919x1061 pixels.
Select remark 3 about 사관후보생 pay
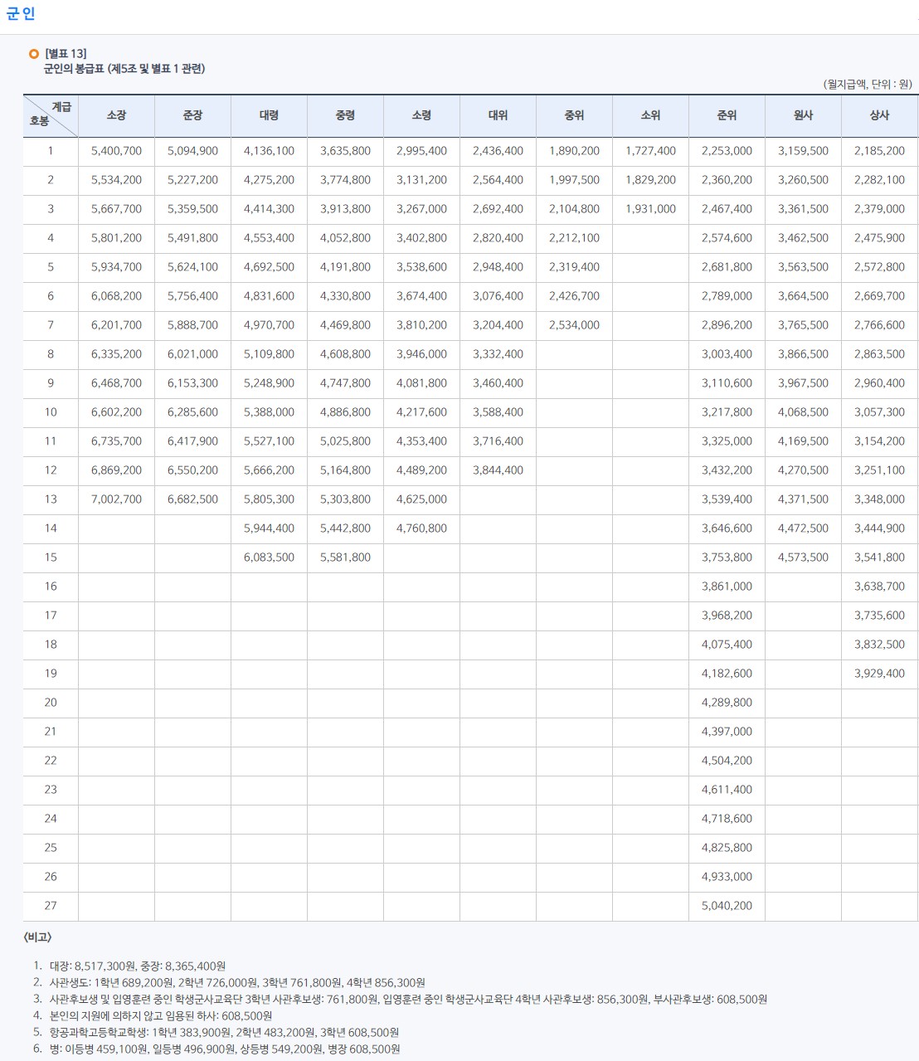[x=408, y=1000]
